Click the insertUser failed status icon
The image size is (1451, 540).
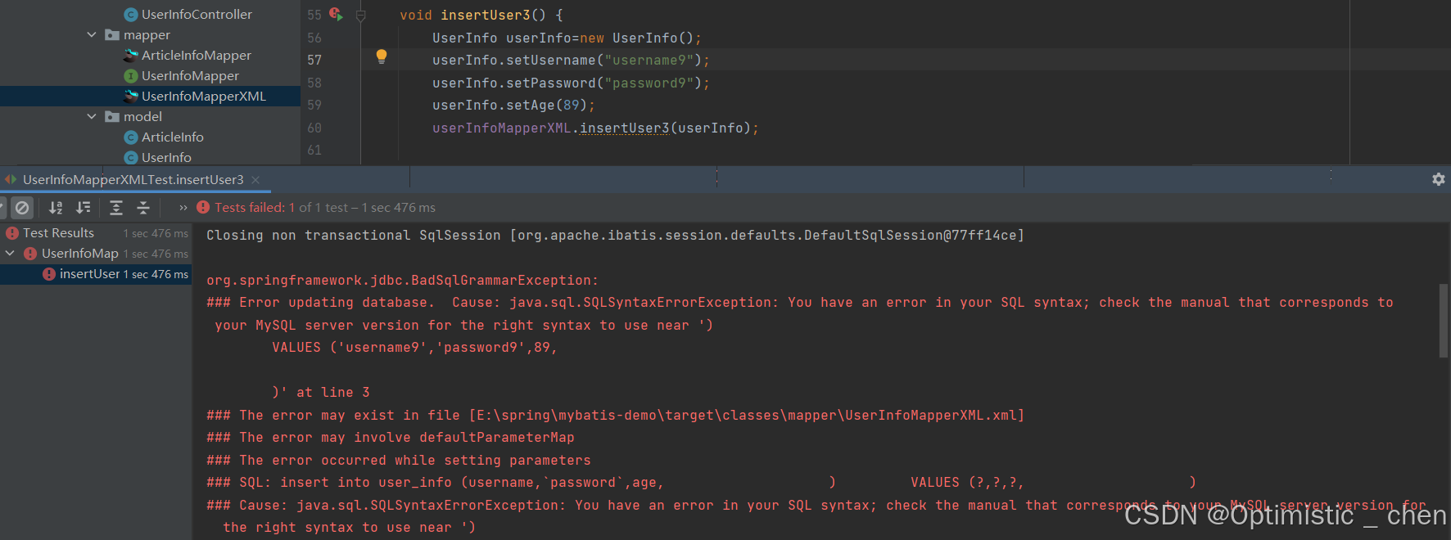(49, 274)
